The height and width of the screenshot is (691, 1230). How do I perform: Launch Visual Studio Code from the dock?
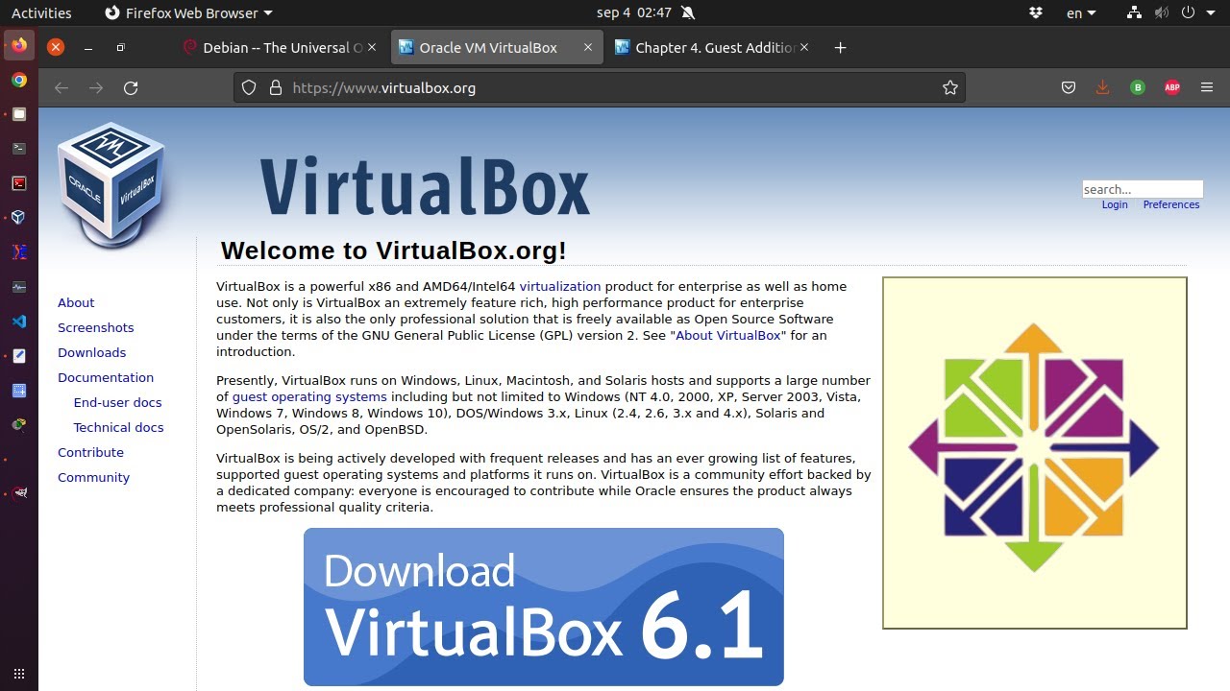click(19, 322)
